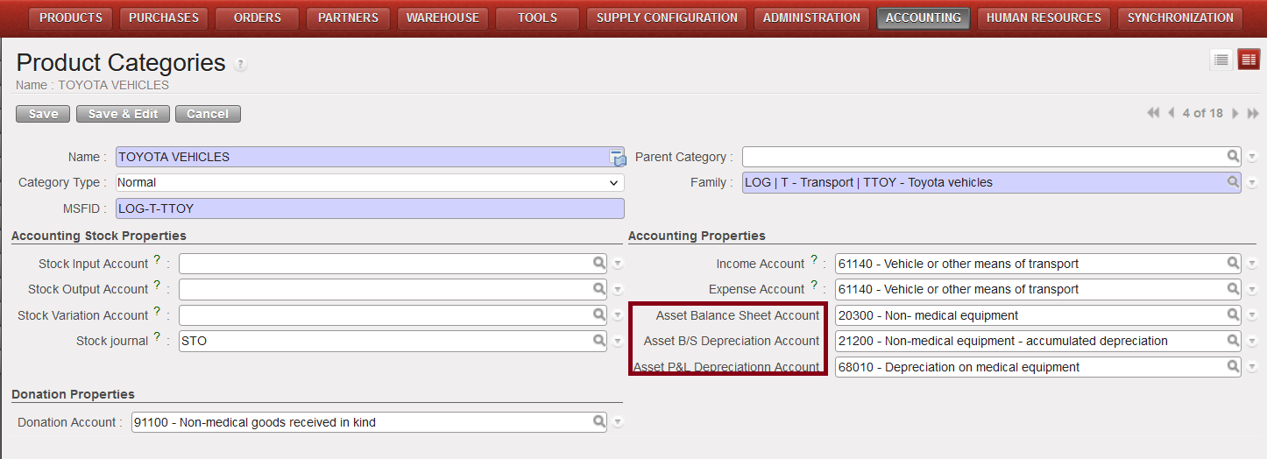Click search icon for Income Account
Screen dimensions: 1267x459
click(1233, 264)
